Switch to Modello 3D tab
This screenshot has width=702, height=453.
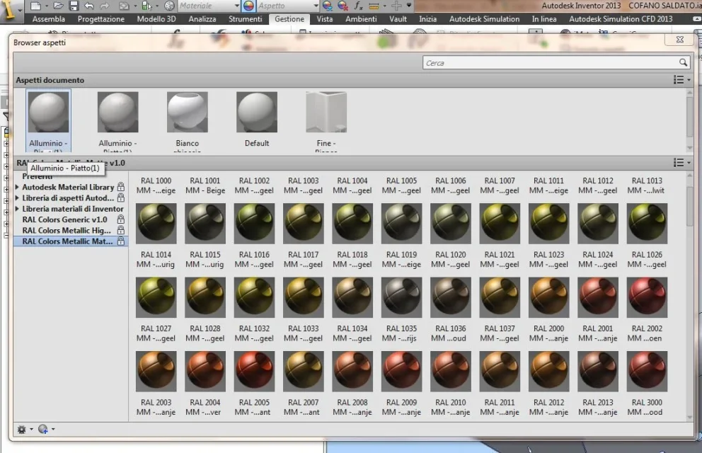pos(156,19)
